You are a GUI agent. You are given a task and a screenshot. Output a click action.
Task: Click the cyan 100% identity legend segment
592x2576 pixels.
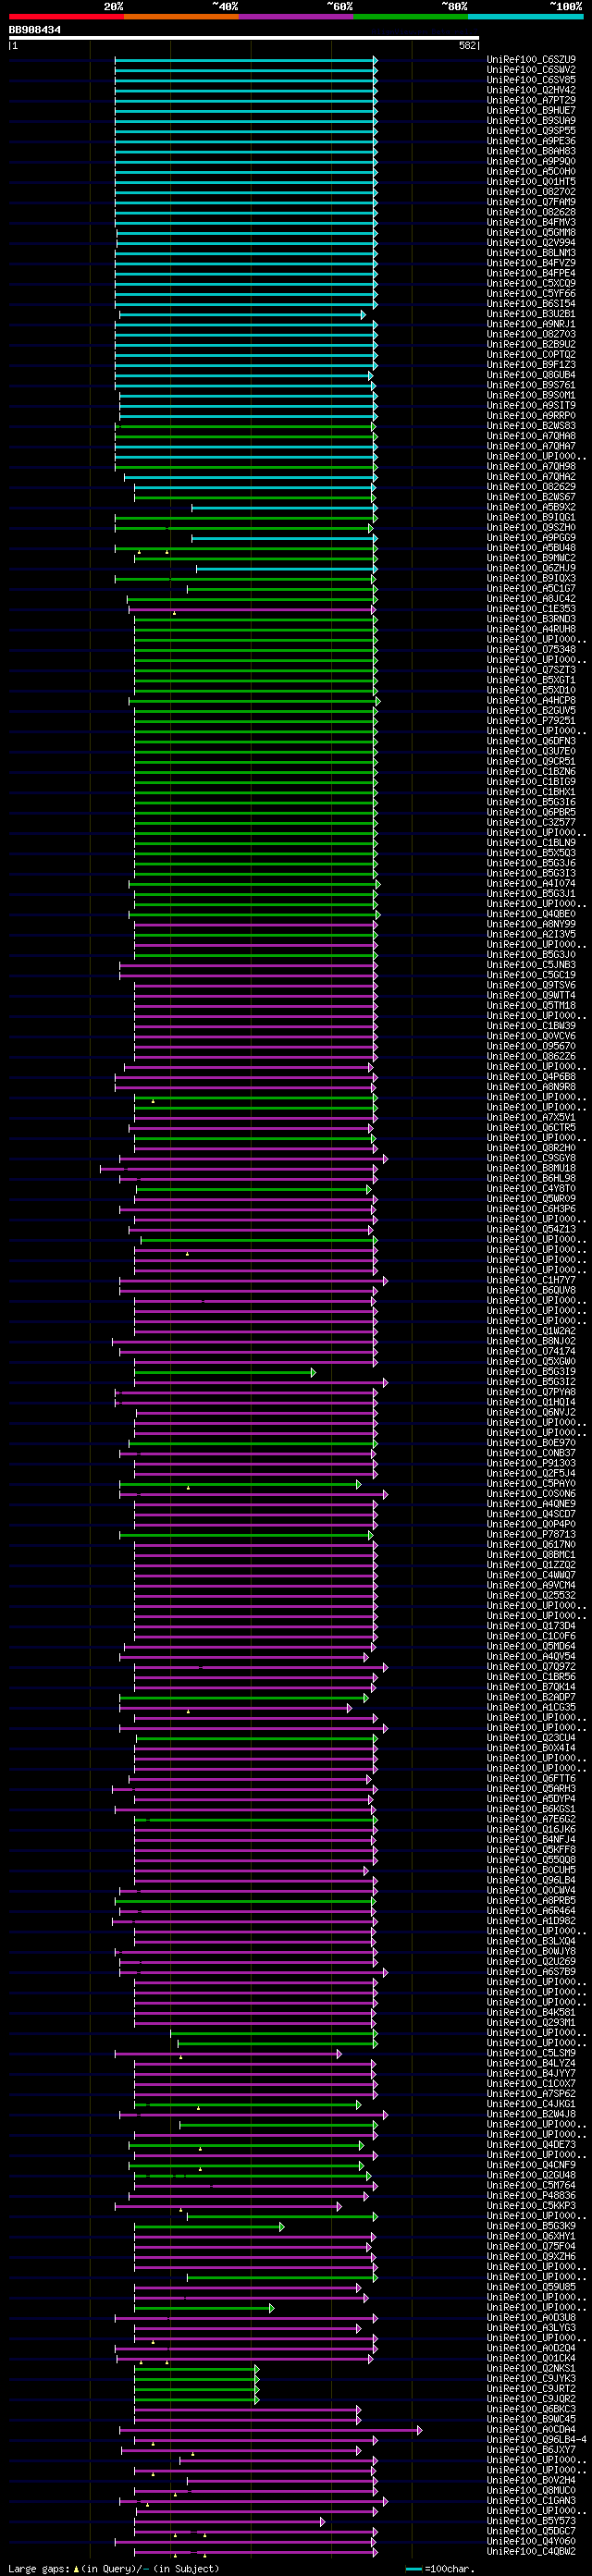525,17
